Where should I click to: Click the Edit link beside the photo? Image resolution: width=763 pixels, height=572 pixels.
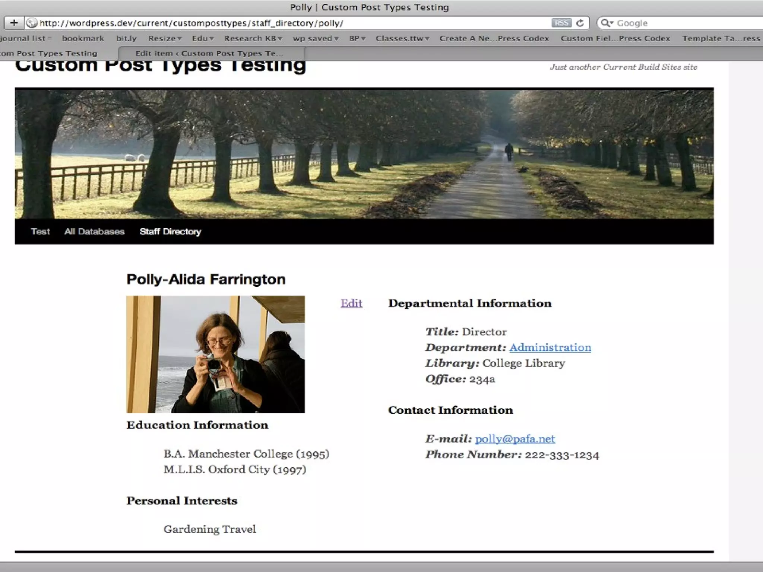pyautogui.click(x=351, y=303)
